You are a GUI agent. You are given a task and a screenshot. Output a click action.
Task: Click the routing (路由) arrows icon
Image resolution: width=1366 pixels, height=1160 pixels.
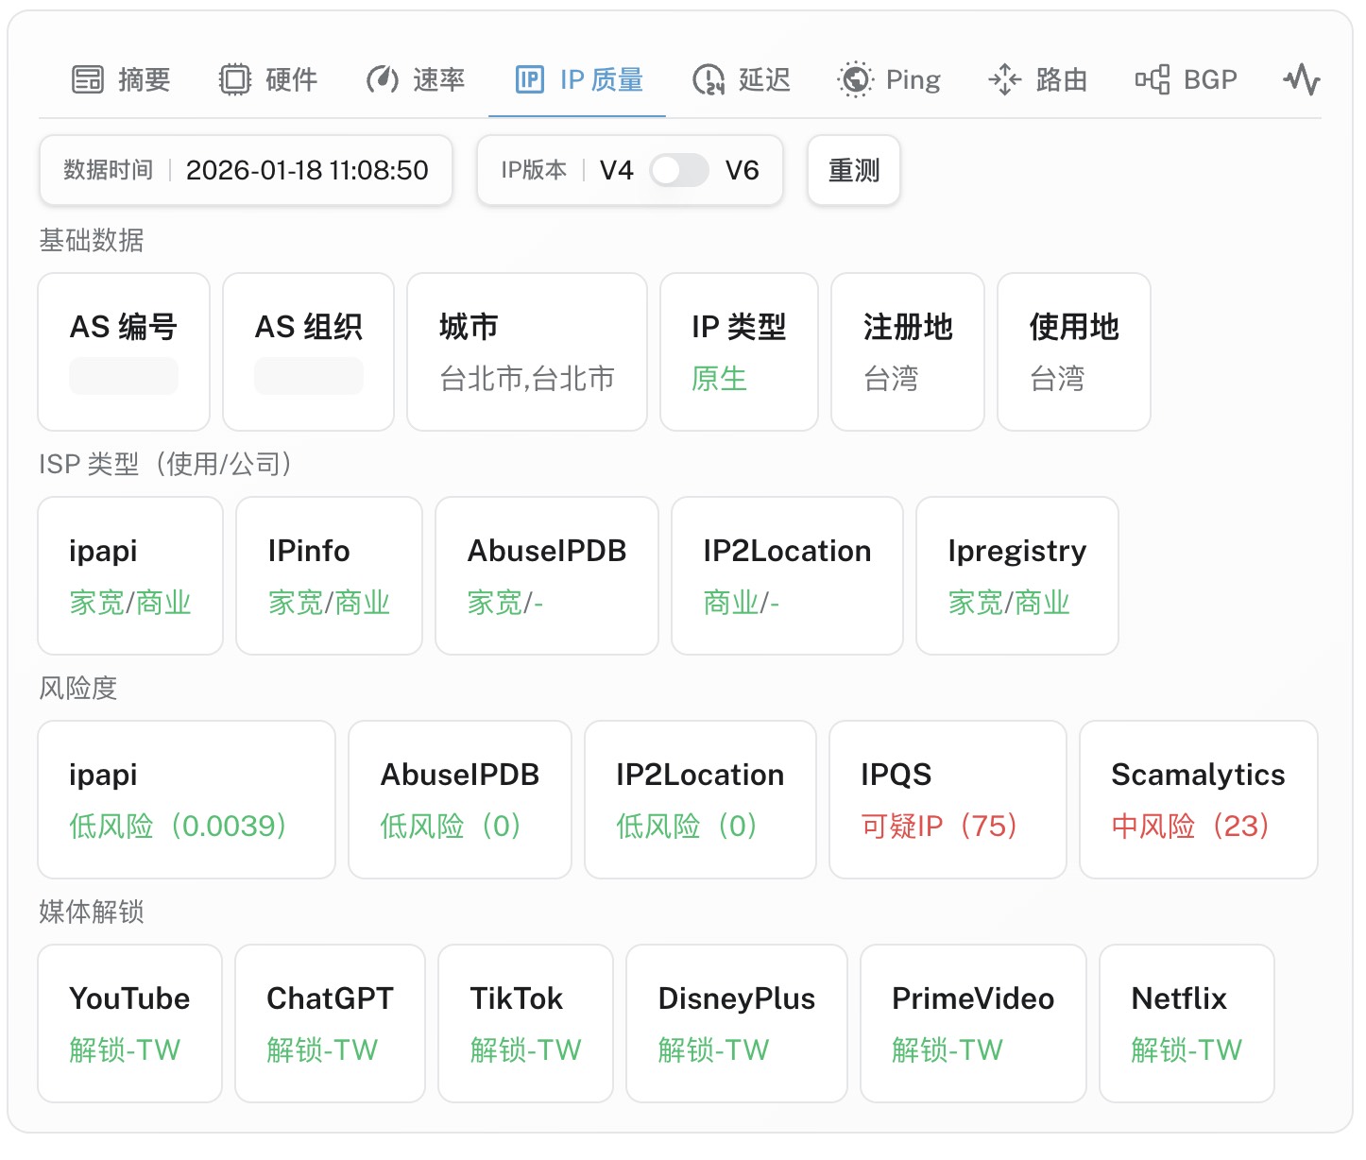[1004, 79]
